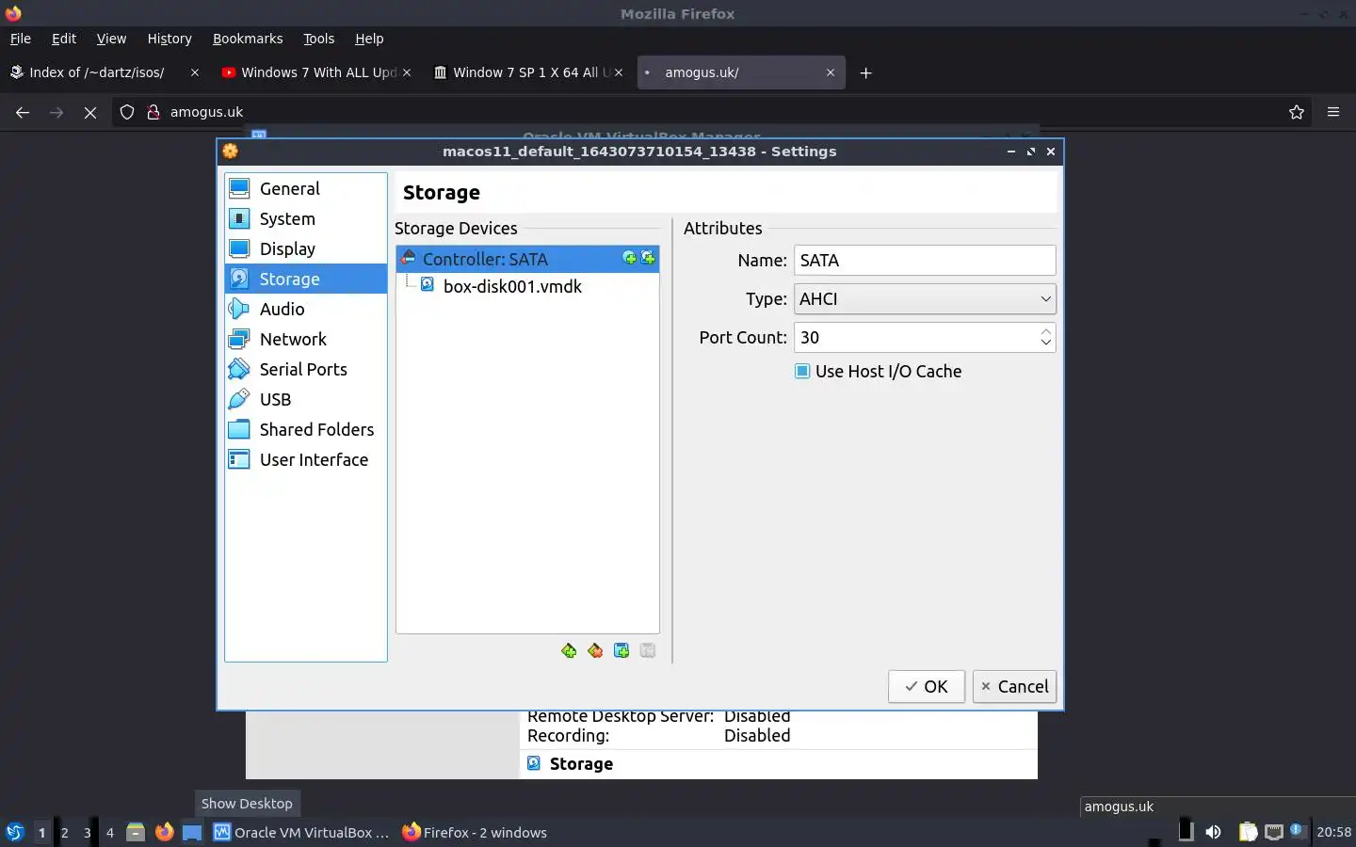Screen dimensions: 1356x847
Task: Open file manager from taskbar
Action: (136, 832)
